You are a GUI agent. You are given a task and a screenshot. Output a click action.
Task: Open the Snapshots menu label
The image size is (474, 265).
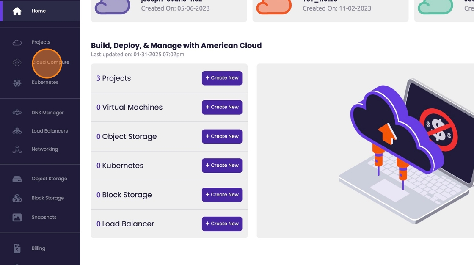pyautogui.click(x=44, y=218)
